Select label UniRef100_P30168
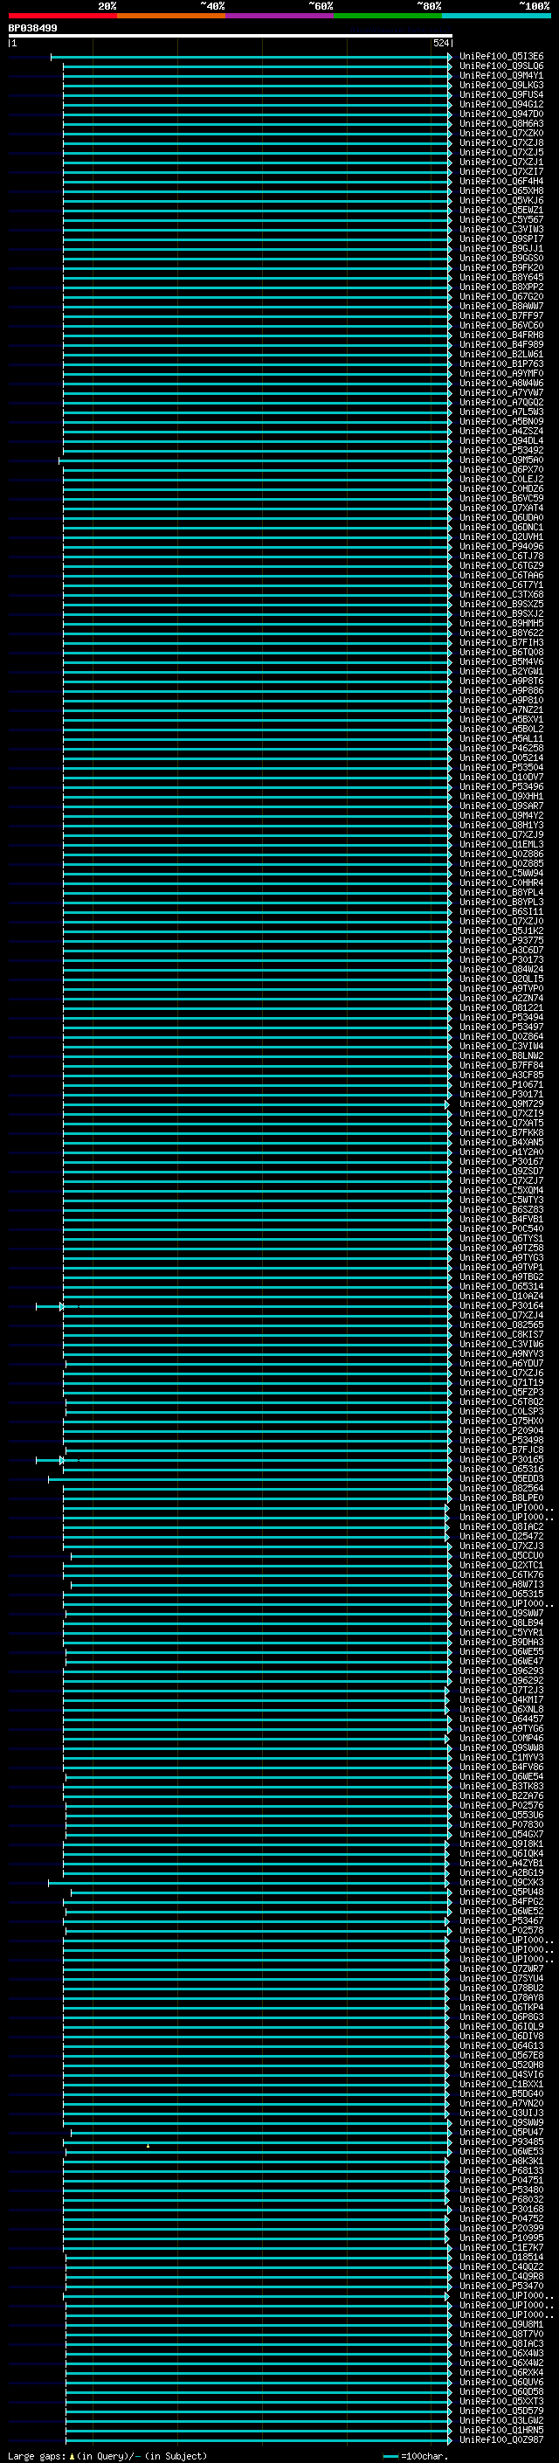 tap(501, 2210)
